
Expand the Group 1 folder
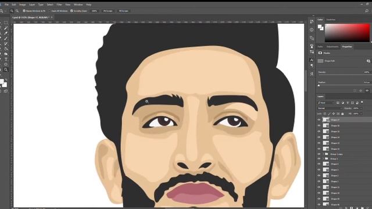pos(323,158)
